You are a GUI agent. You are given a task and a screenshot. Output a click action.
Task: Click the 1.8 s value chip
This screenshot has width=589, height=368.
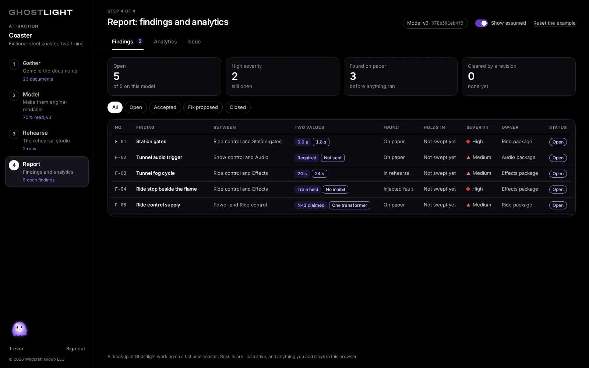pyautogui.click(x=321, y=142)
